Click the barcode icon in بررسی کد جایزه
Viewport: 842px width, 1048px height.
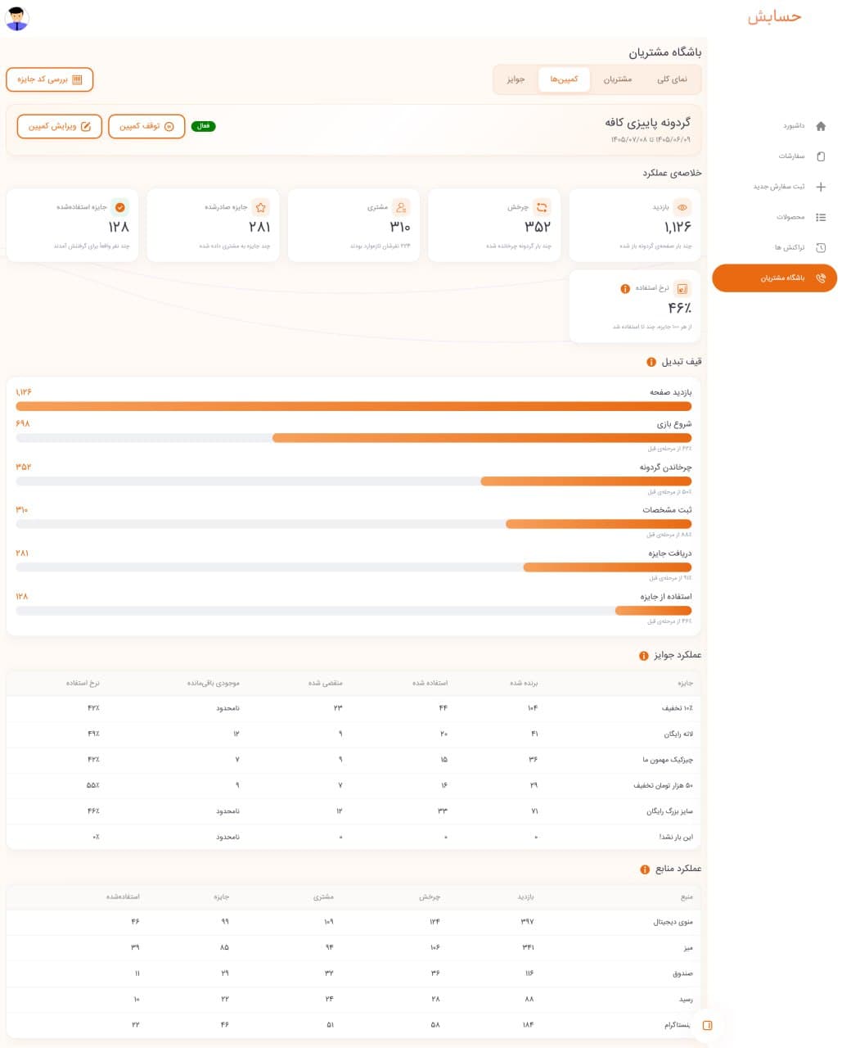tap(78, 79)
